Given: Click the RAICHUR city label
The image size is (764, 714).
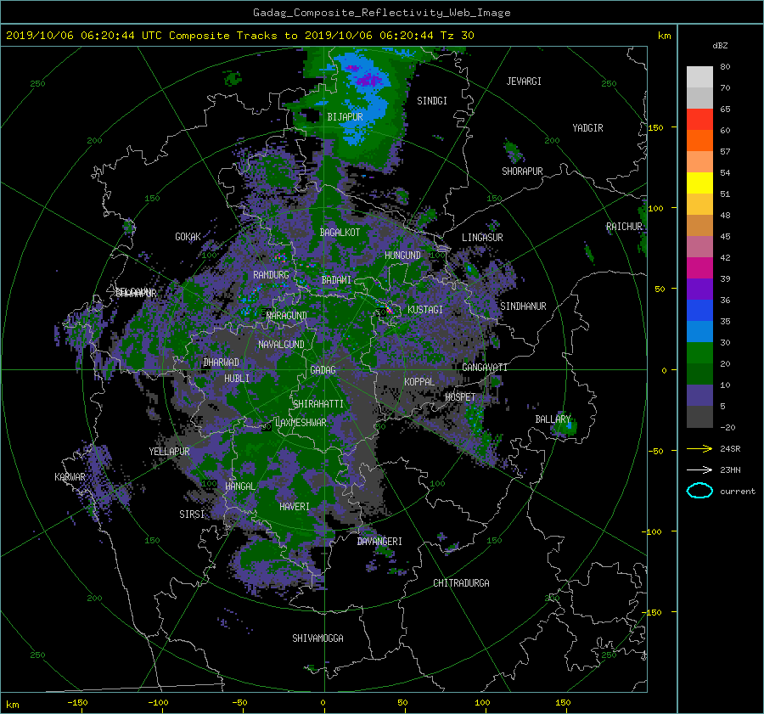Looking at the screenshot, I should 624,227.
